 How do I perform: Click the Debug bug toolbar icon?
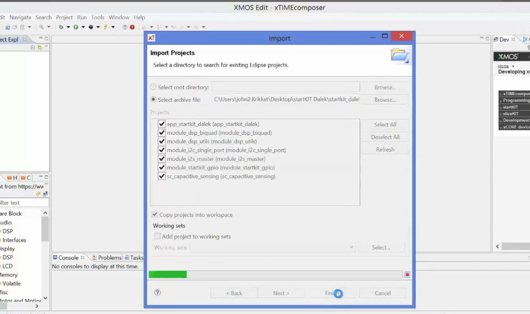pos(61,27)
